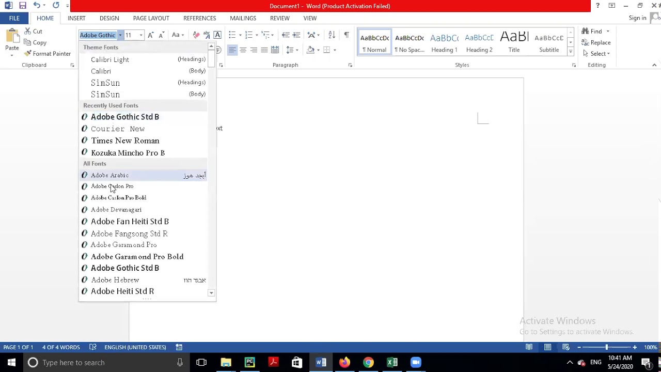Open the font size dropdown
The height and width of the screenshot is (372, 661).
(140, 35)
